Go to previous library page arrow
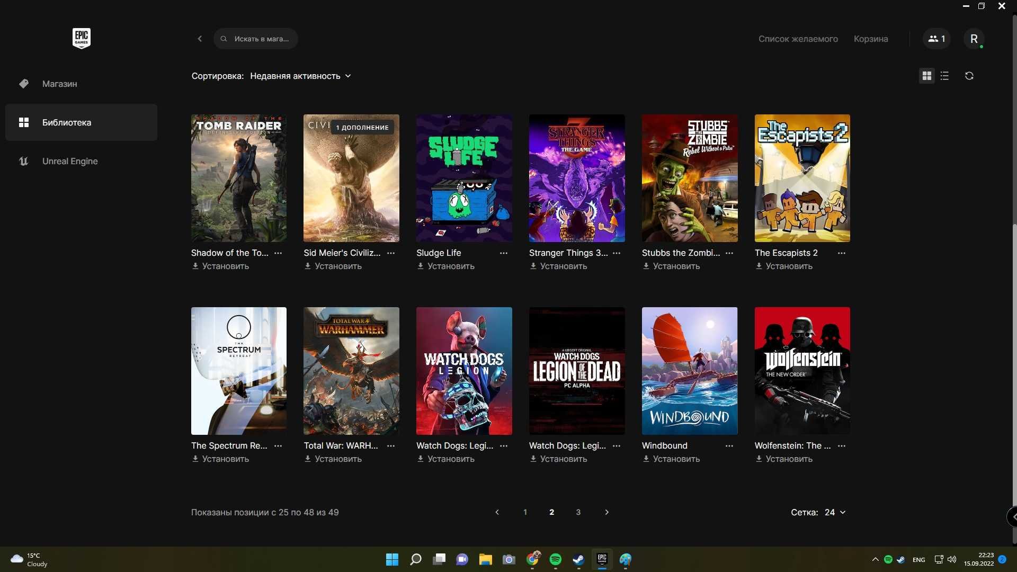This screenshot has width=1017, height=572. tap(497, 512)
